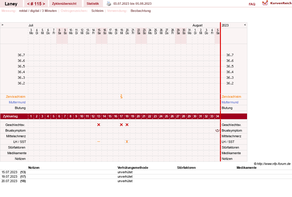Click the 'Beobachtung' usage value
This screenshot has height=197, width=292.
click(x=141, y=11)
